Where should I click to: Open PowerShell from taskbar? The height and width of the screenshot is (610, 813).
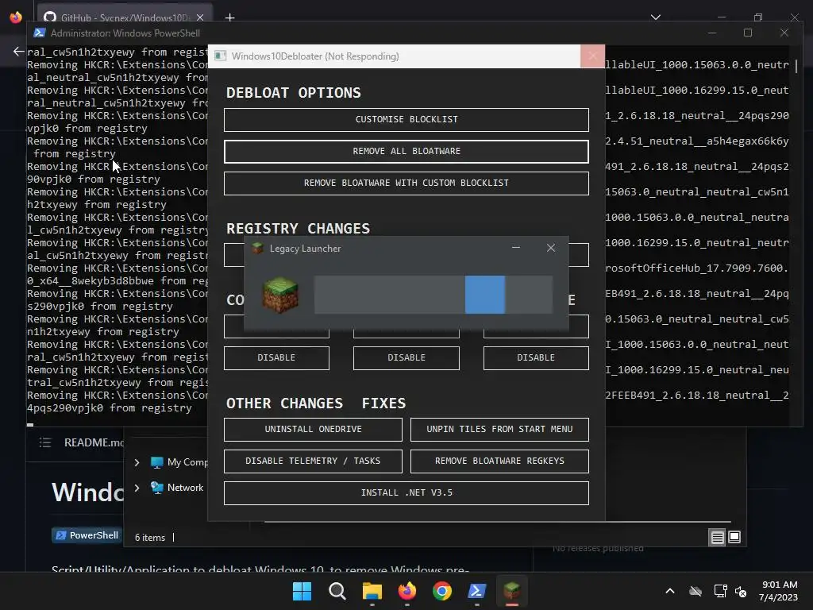click(477, 591)
